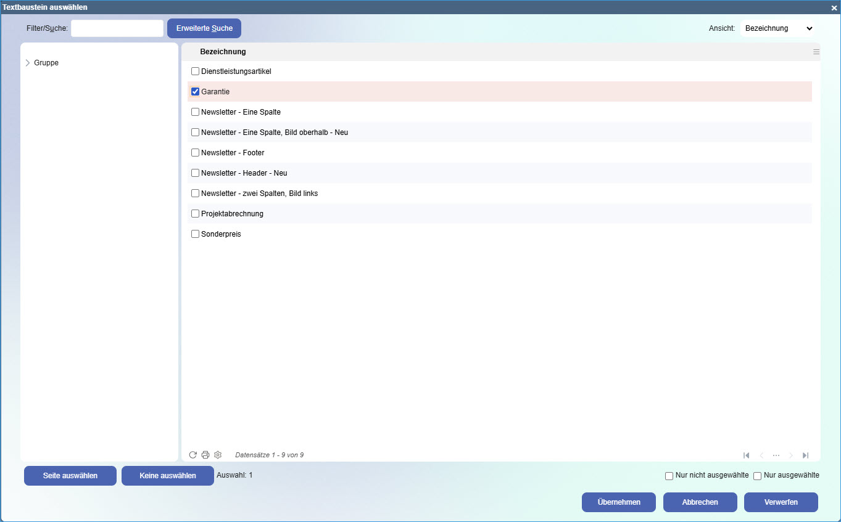This screenshot has height=522, width=841.
Task: Jump to the last page of records
Action: pyautogui.click(x=806, y=455)
